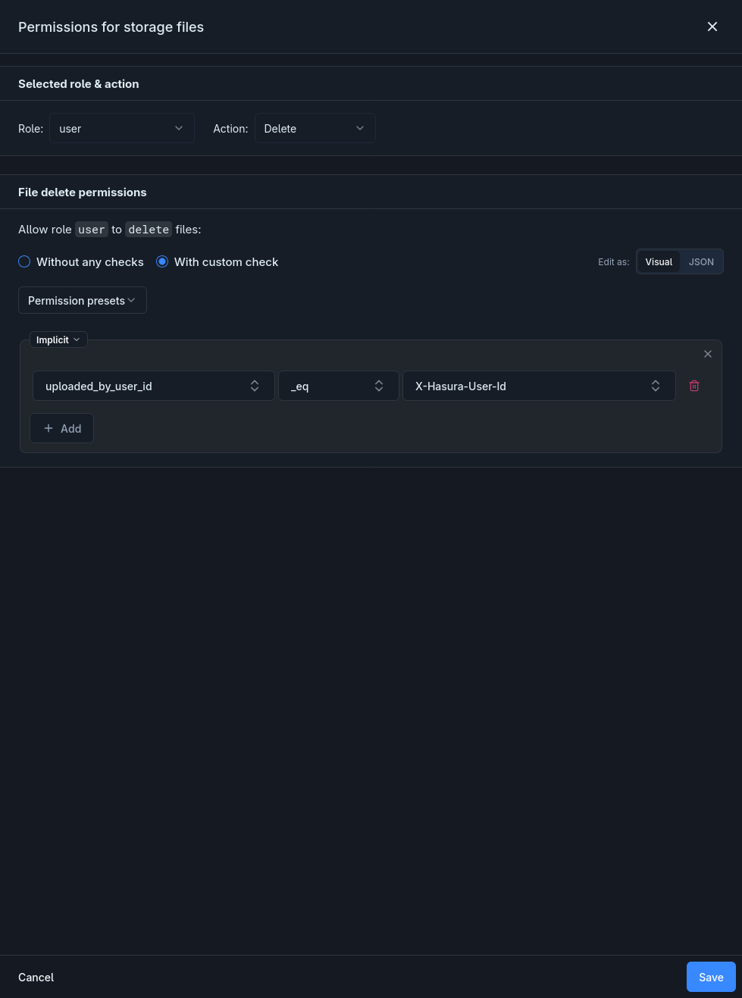This screenshot has height=998, width=742.
Task: Click the Add rule button
Action: click(62, 428)
